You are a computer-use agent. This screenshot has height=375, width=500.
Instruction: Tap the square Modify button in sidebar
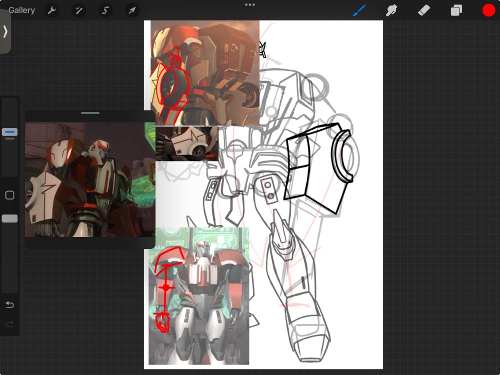tap(9, 195)
